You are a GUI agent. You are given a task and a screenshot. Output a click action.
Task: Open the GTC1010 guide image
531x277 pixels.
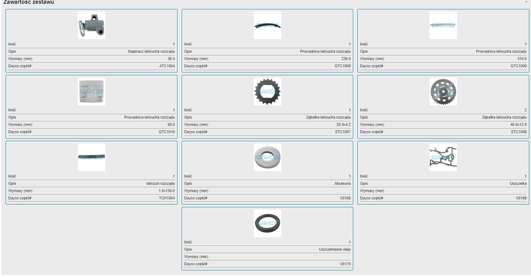92,91
